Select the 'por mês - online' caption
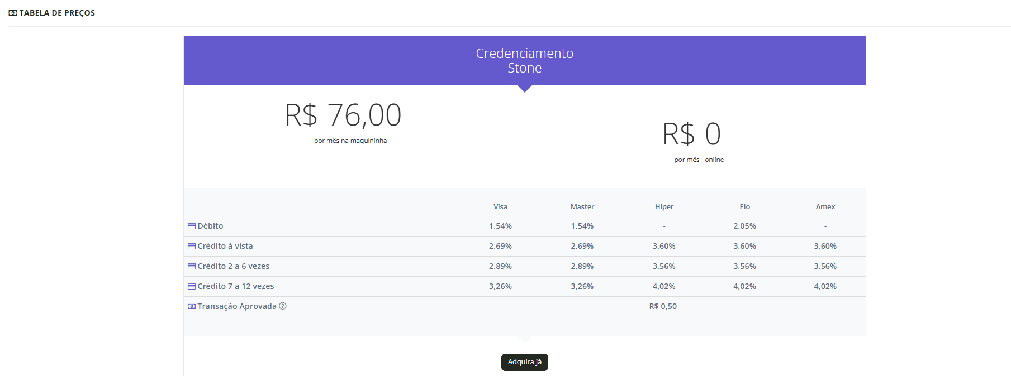The height and width of the screenshot is (376, 1011). click(699, 160)
